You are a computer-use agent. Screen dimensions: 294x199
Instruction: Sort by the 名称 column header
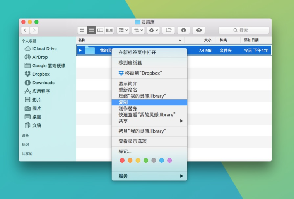130,40
